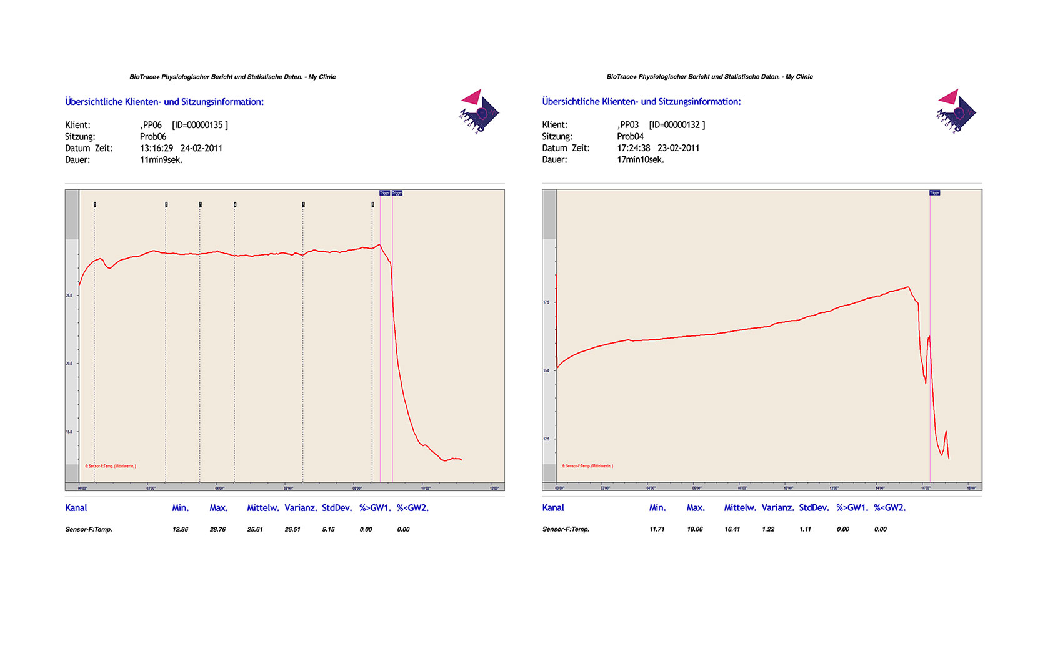Viewport: 1050px width, 656px height.
Task: Click the right report heading 'Übersichtliche Klienten- und Sitzungsinformation:'
Action: click(641, 102)
